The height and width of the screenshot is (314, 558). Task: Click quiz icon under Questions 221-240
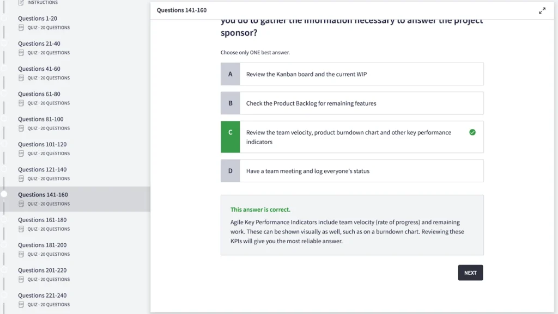(22, 305)
